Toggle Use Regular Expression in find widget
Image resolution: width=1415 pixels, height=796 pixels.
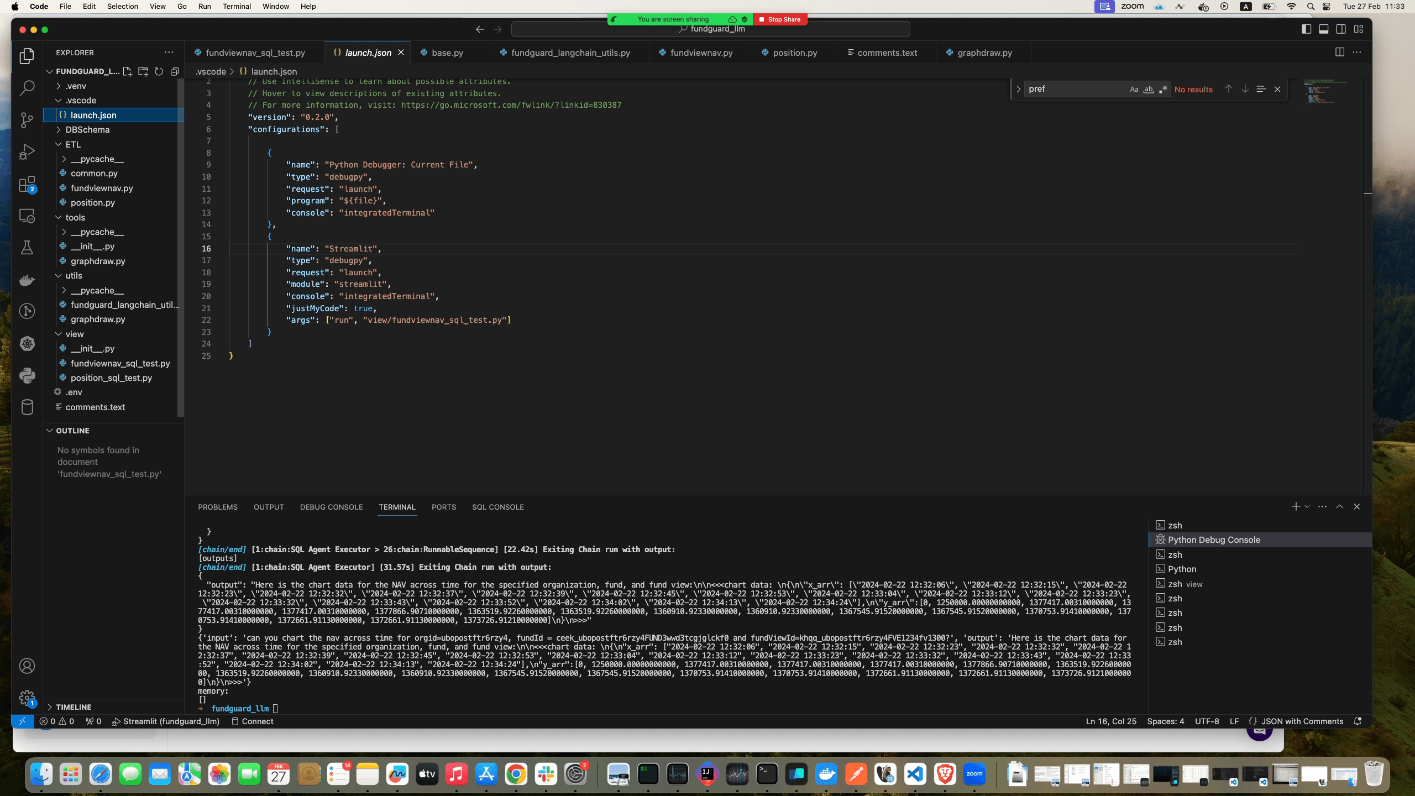coord(1163,89)
